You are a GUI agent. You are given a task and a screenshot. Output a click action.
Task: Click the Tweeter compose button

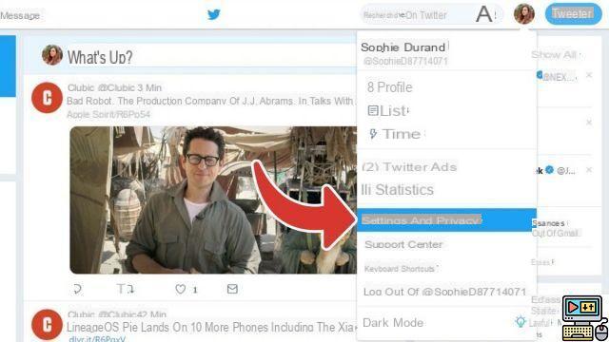point(573,14)
